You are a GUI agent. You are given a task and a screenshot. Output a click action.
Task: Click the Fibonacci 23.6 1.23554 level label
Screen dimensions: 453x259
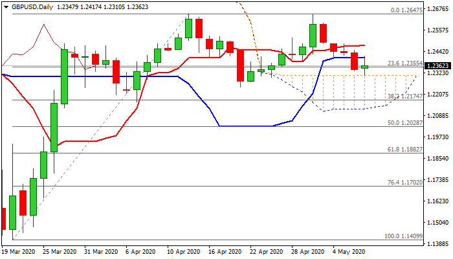point(405,63)
